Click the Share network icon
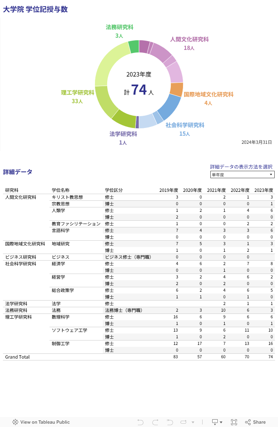278x427 pixels. coord(248,422)
